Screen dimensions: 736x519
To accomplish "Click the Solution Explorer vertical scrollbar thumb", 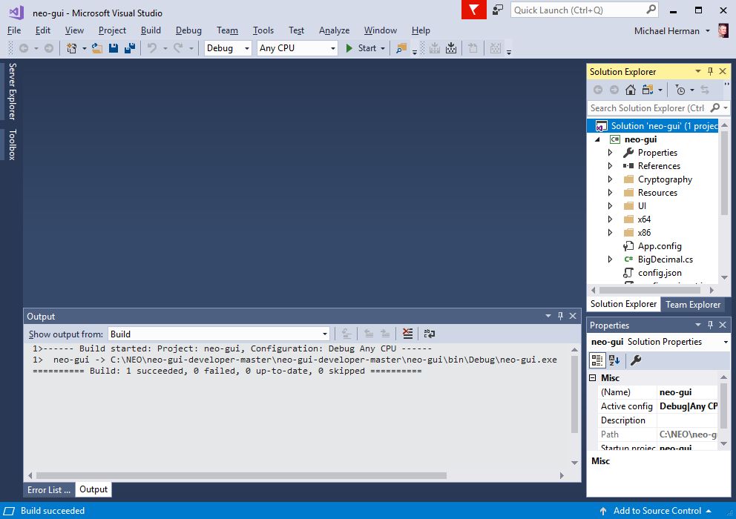I will pos(724,173).
